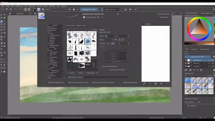Move layer down in Layers panel
The image size is (215, 121).
[x=194, y=70]
